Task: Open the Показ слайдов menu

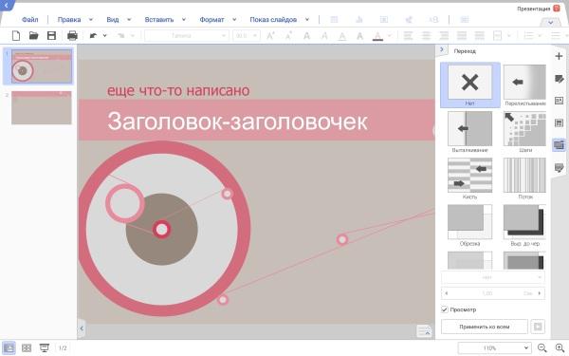Action: point(273,20)
